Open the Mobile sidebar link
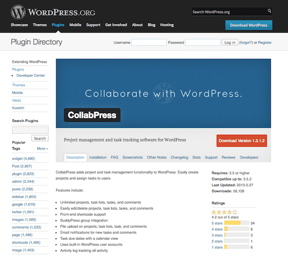Screen dimensions: 288x257 [17, 93]
